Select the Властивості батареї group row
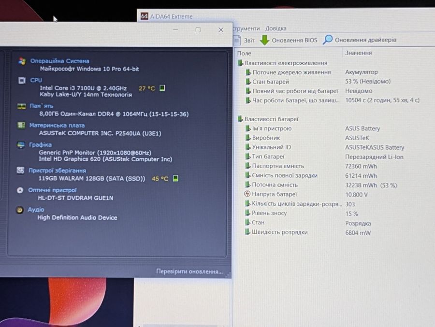 (268, 119)
